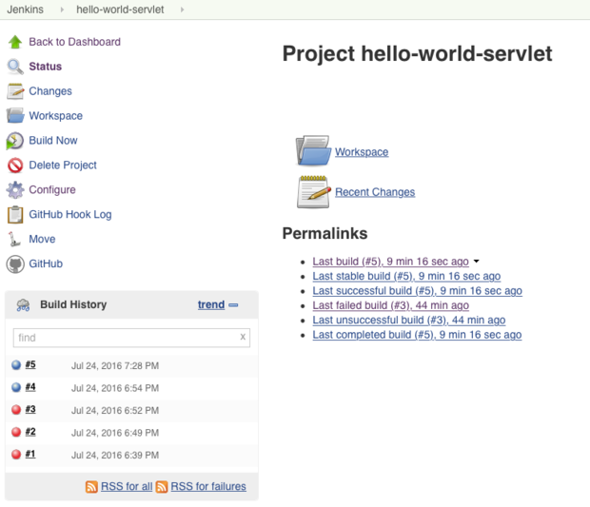
Task: Click the Build Now clock icon
Action: pyautogui.click(x=14, y=141)
